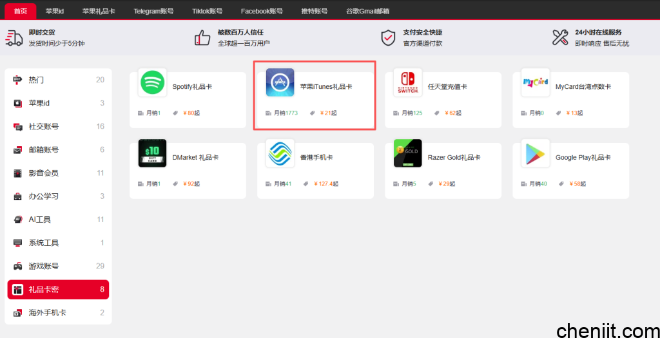This screenshot has width=660, height=338.
Task: Click the 任天堂充值卡 product title
Action: click(447, 87)
